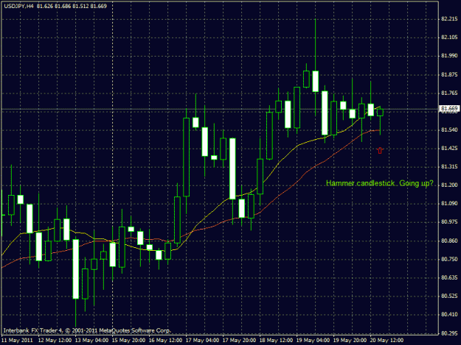Click the 82.105 price scale label

pyautogui.click(x=449, y=38)
